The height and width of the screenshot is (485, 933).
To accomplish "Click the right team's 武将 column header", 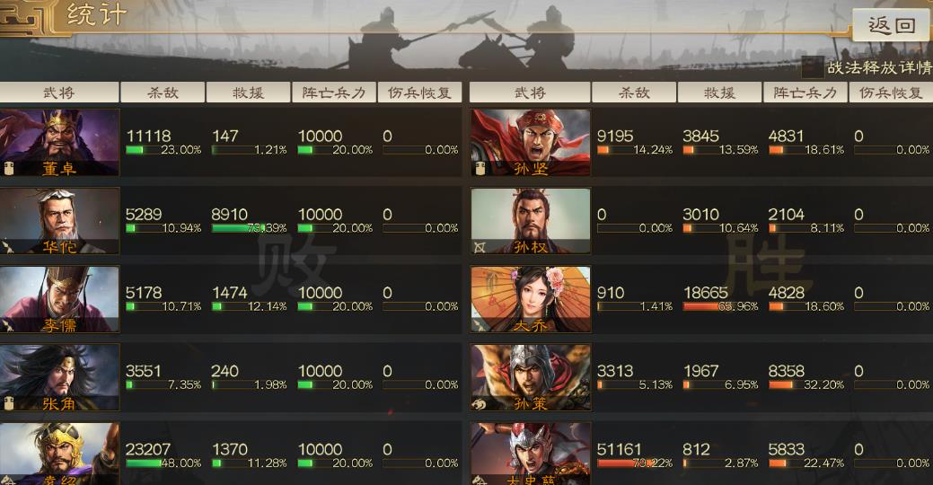I will pyautogui.click(x=530, y=93).
